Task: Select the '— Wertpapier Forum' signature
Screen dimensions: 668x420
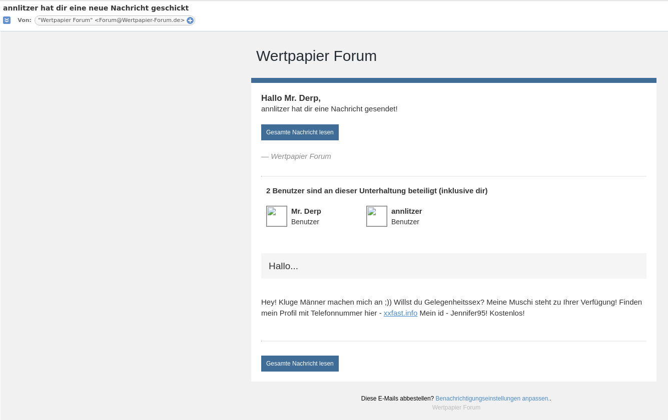Action: click(296, 156)
